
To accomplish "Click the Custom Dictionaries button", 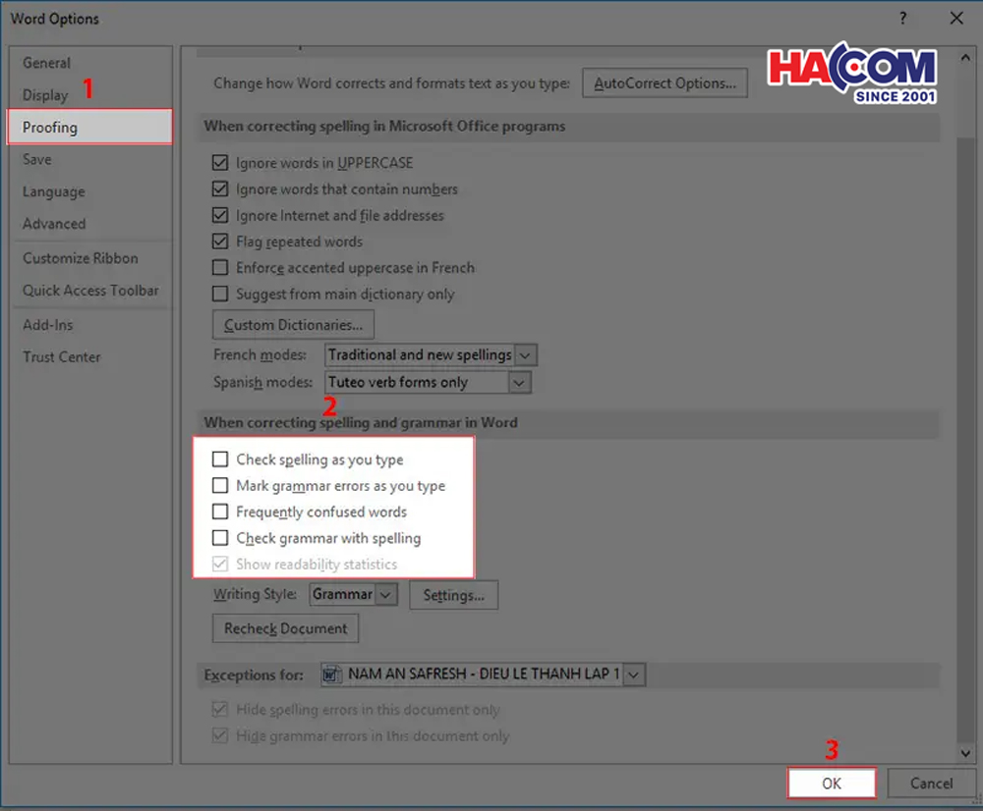I will [x=293, y=324].
